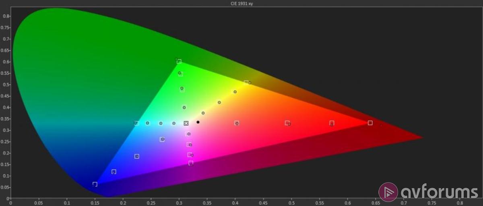
Task: Click the magenta secondary target square
Action: (x=191, y=163)
